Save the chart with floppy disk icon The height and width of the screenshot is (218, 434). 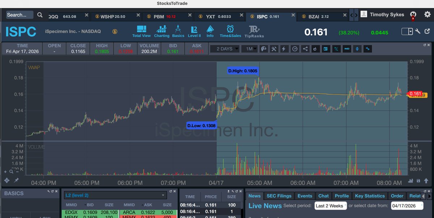point(418,180)
